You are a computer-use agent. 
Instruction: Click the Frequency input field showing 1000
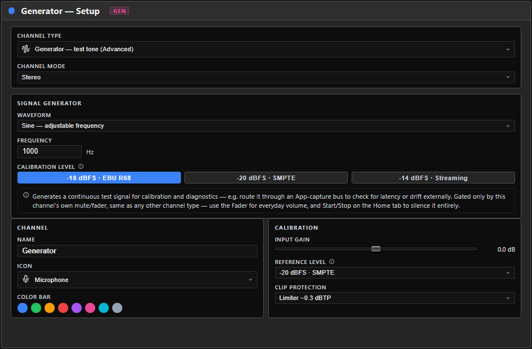50,151
